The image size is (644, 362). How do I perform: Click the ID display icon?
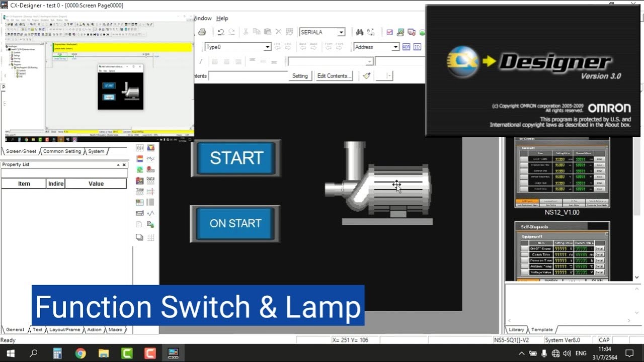(x=417, y=47)
